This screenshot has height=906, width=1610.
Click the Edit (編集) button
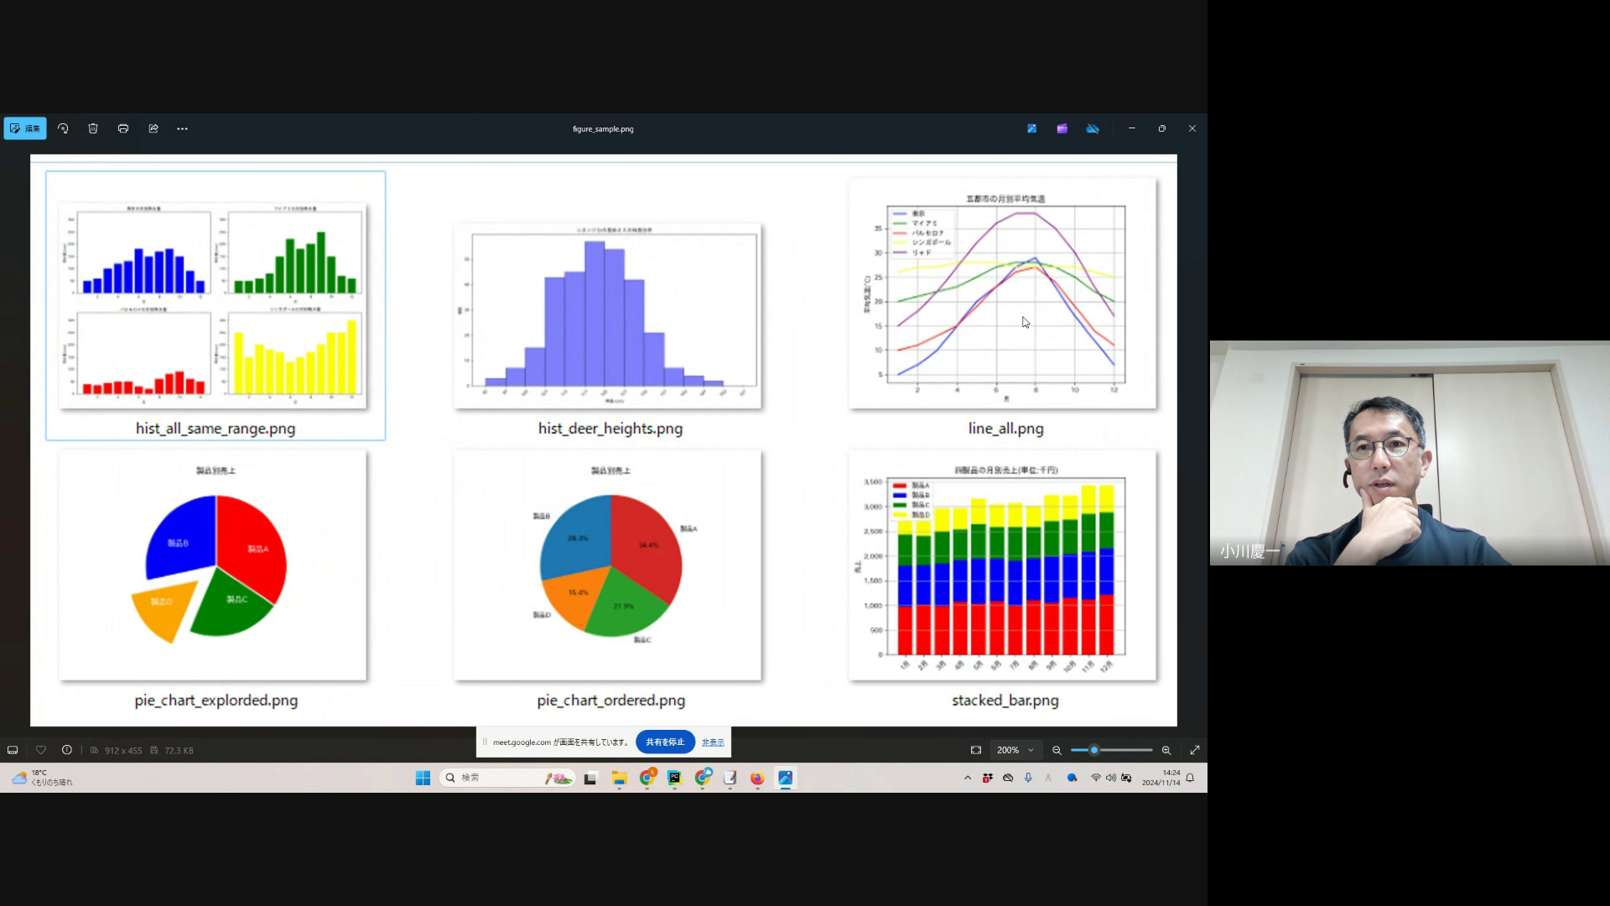point(25,128)
